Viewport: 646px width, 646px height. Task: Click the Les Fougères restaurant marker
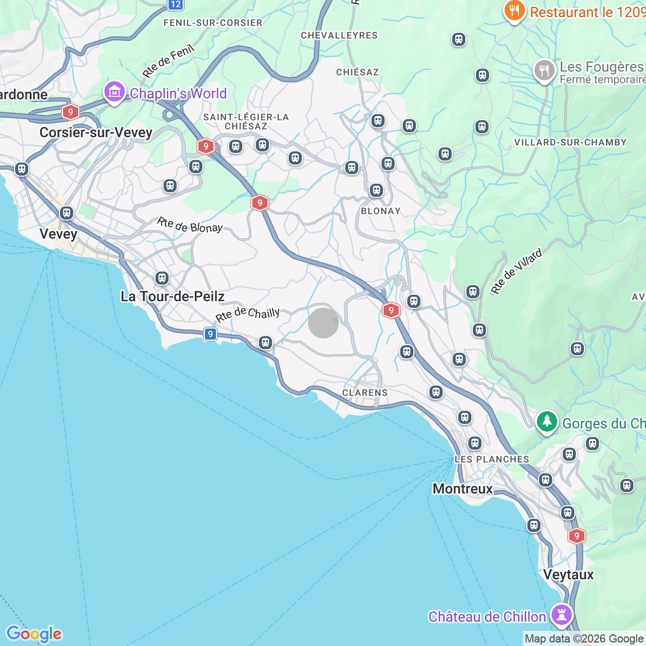point(544,71)
